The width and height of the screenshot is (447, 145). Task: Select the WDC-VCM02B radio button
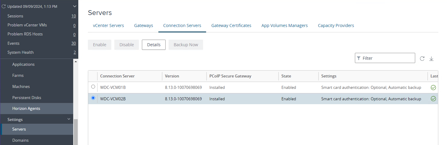pos(93,98)
